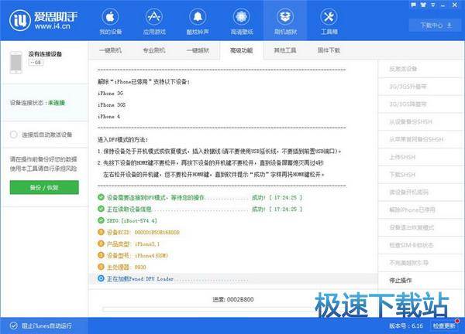The image size is (465, 334).
Task: Click the green check icon beside SRTG iBoot
Action: (101, 220)
